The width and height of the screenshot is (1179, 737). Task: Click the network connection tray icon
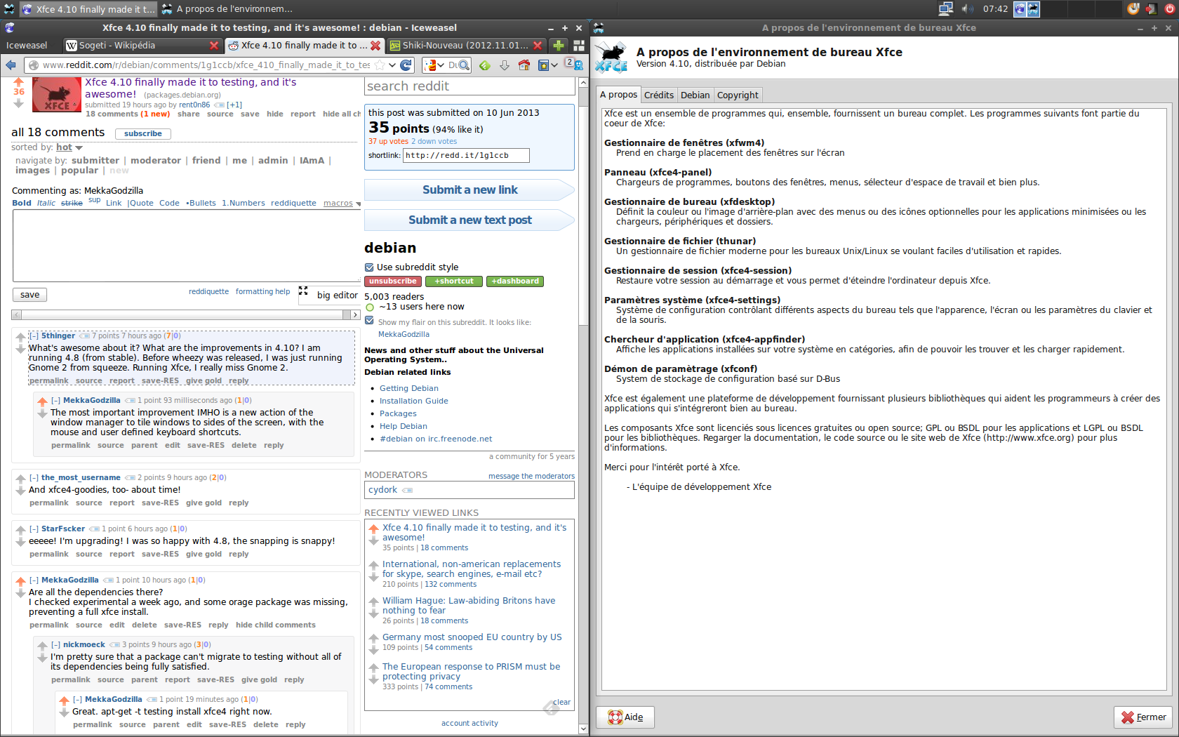(x=945, y=8)
